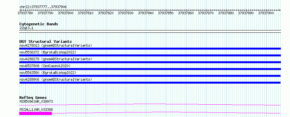
Task: Open the MICALL1|NM_033386 gene label
Action: [36, 110]
